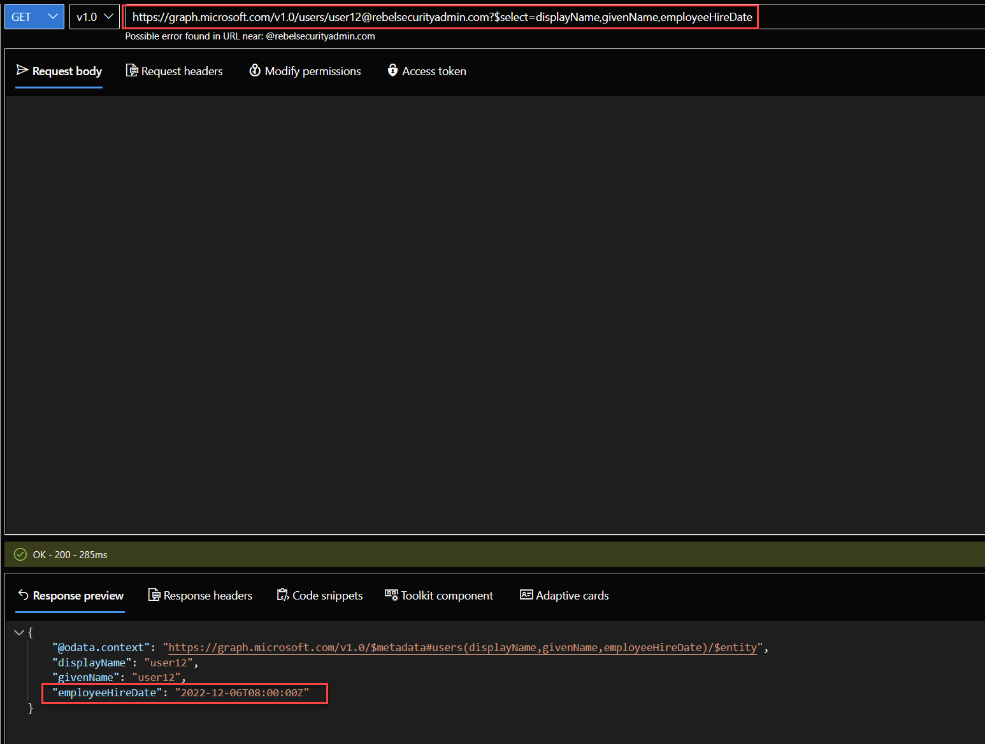Click the "2022-12-06T08:00:00Z" hire date value

pos(242,693)
